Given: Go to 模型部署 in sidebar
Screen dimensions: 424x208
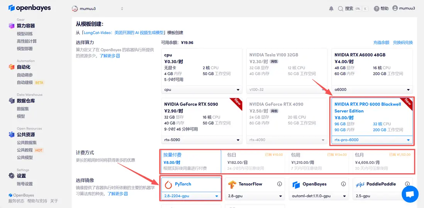Looking at the screenshot, I should tap(25, 48).
